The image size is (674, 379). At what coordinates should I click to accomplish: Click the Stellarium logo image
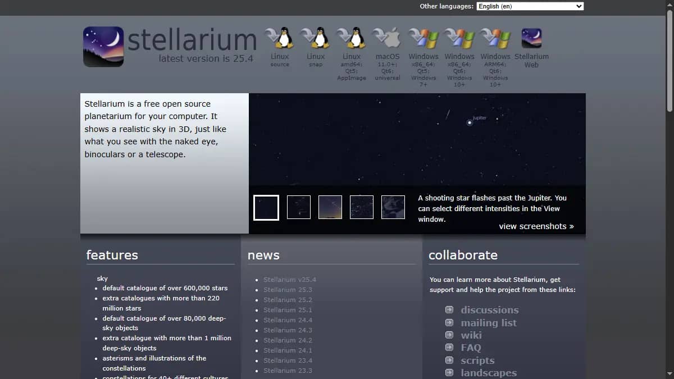pyautogui.click(x=103, y=47)
